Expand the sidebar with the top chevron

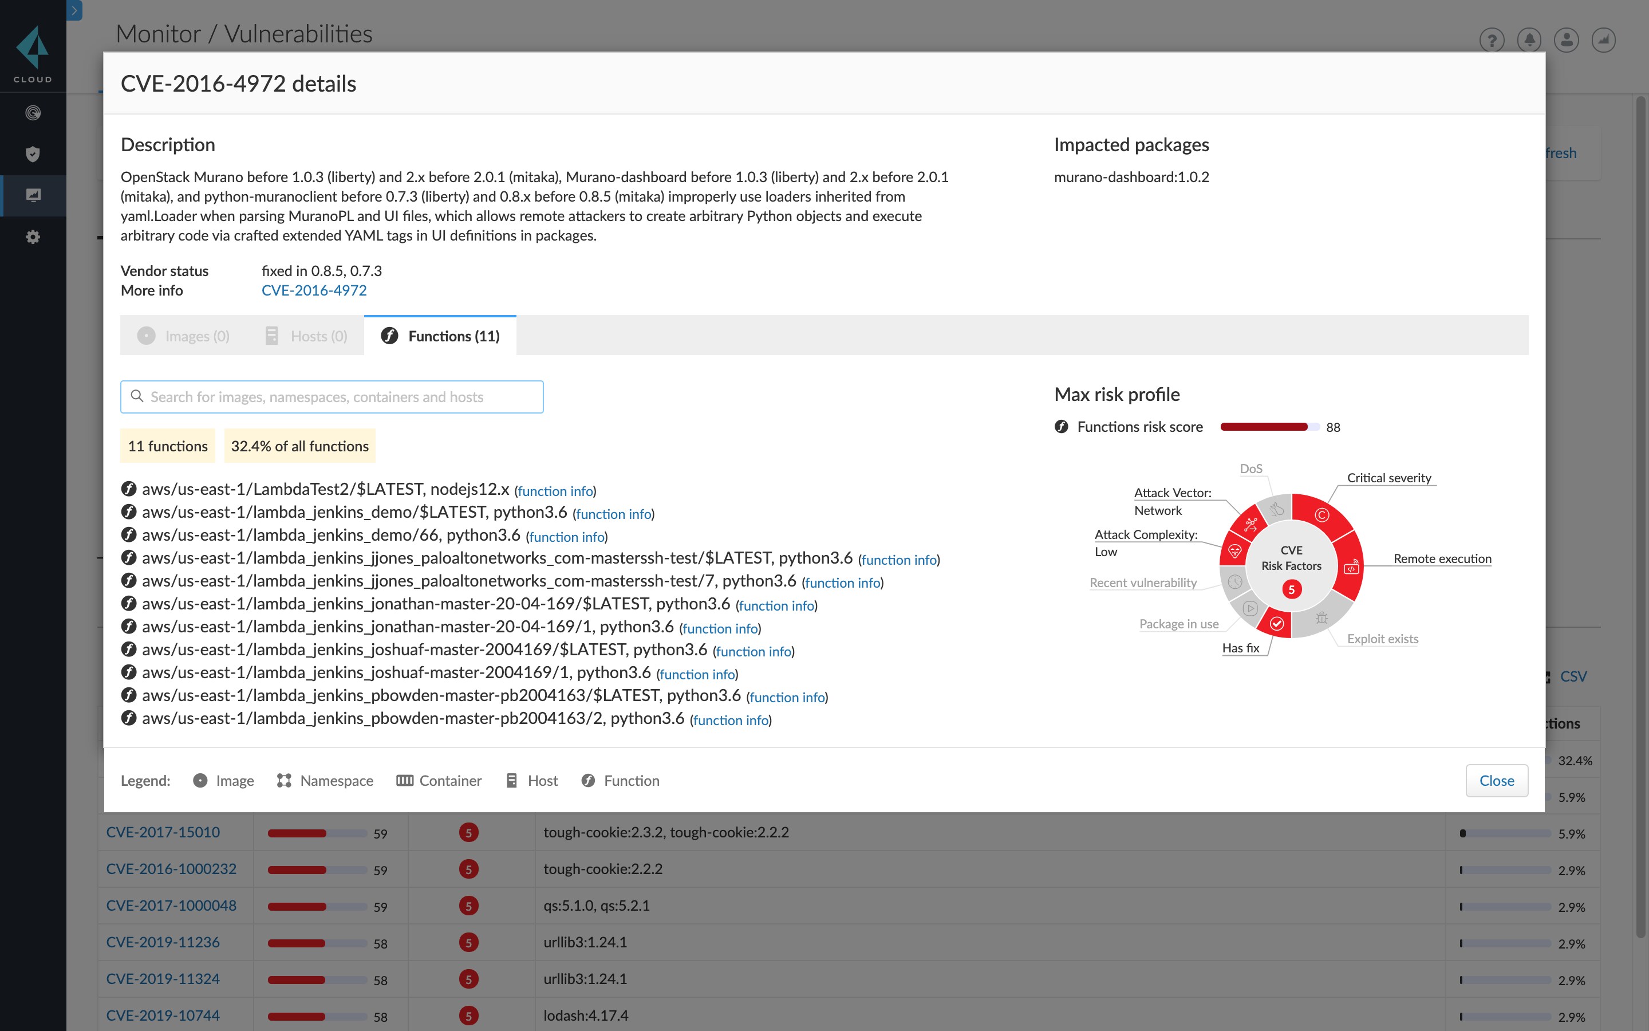coord(74,10)
